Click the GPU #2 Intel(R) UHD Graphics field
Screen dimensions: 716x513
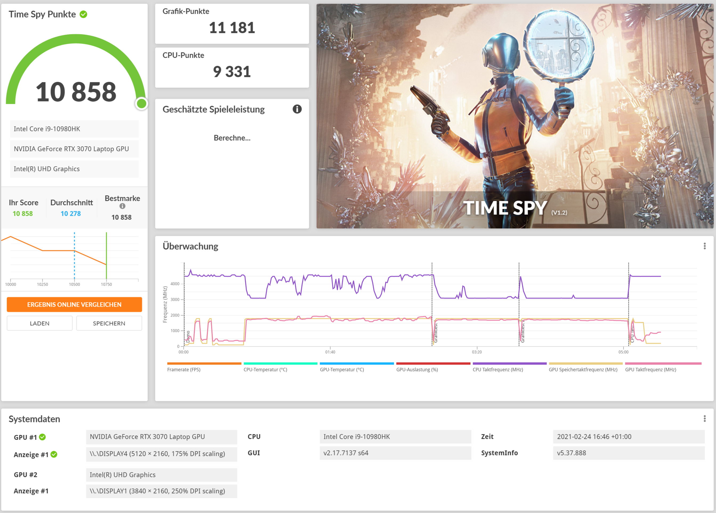(x=162, y=475)
